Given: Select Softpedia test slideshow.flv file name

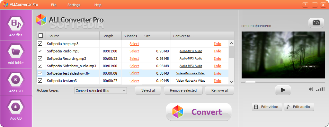Looking at the screenshot, I should (x=68, y=73).
